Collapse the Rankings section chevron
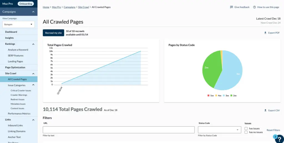This screenshot has width=284, height=143. pyautogui.click(x=33, y=44)
